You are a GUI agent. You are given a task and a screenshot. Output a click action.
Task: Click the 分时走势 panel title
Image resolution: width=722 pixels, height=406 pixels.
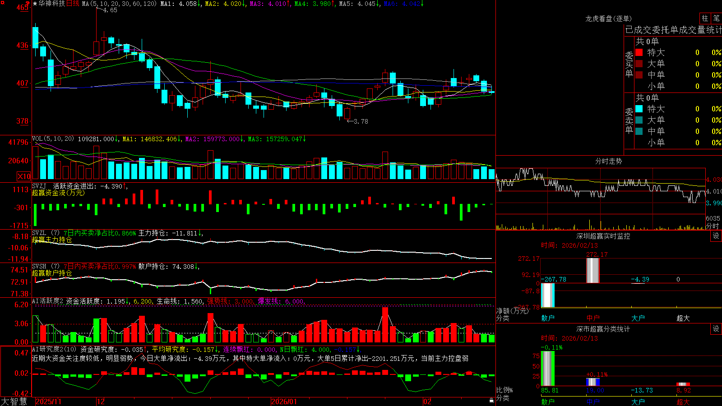click(608, 161)
